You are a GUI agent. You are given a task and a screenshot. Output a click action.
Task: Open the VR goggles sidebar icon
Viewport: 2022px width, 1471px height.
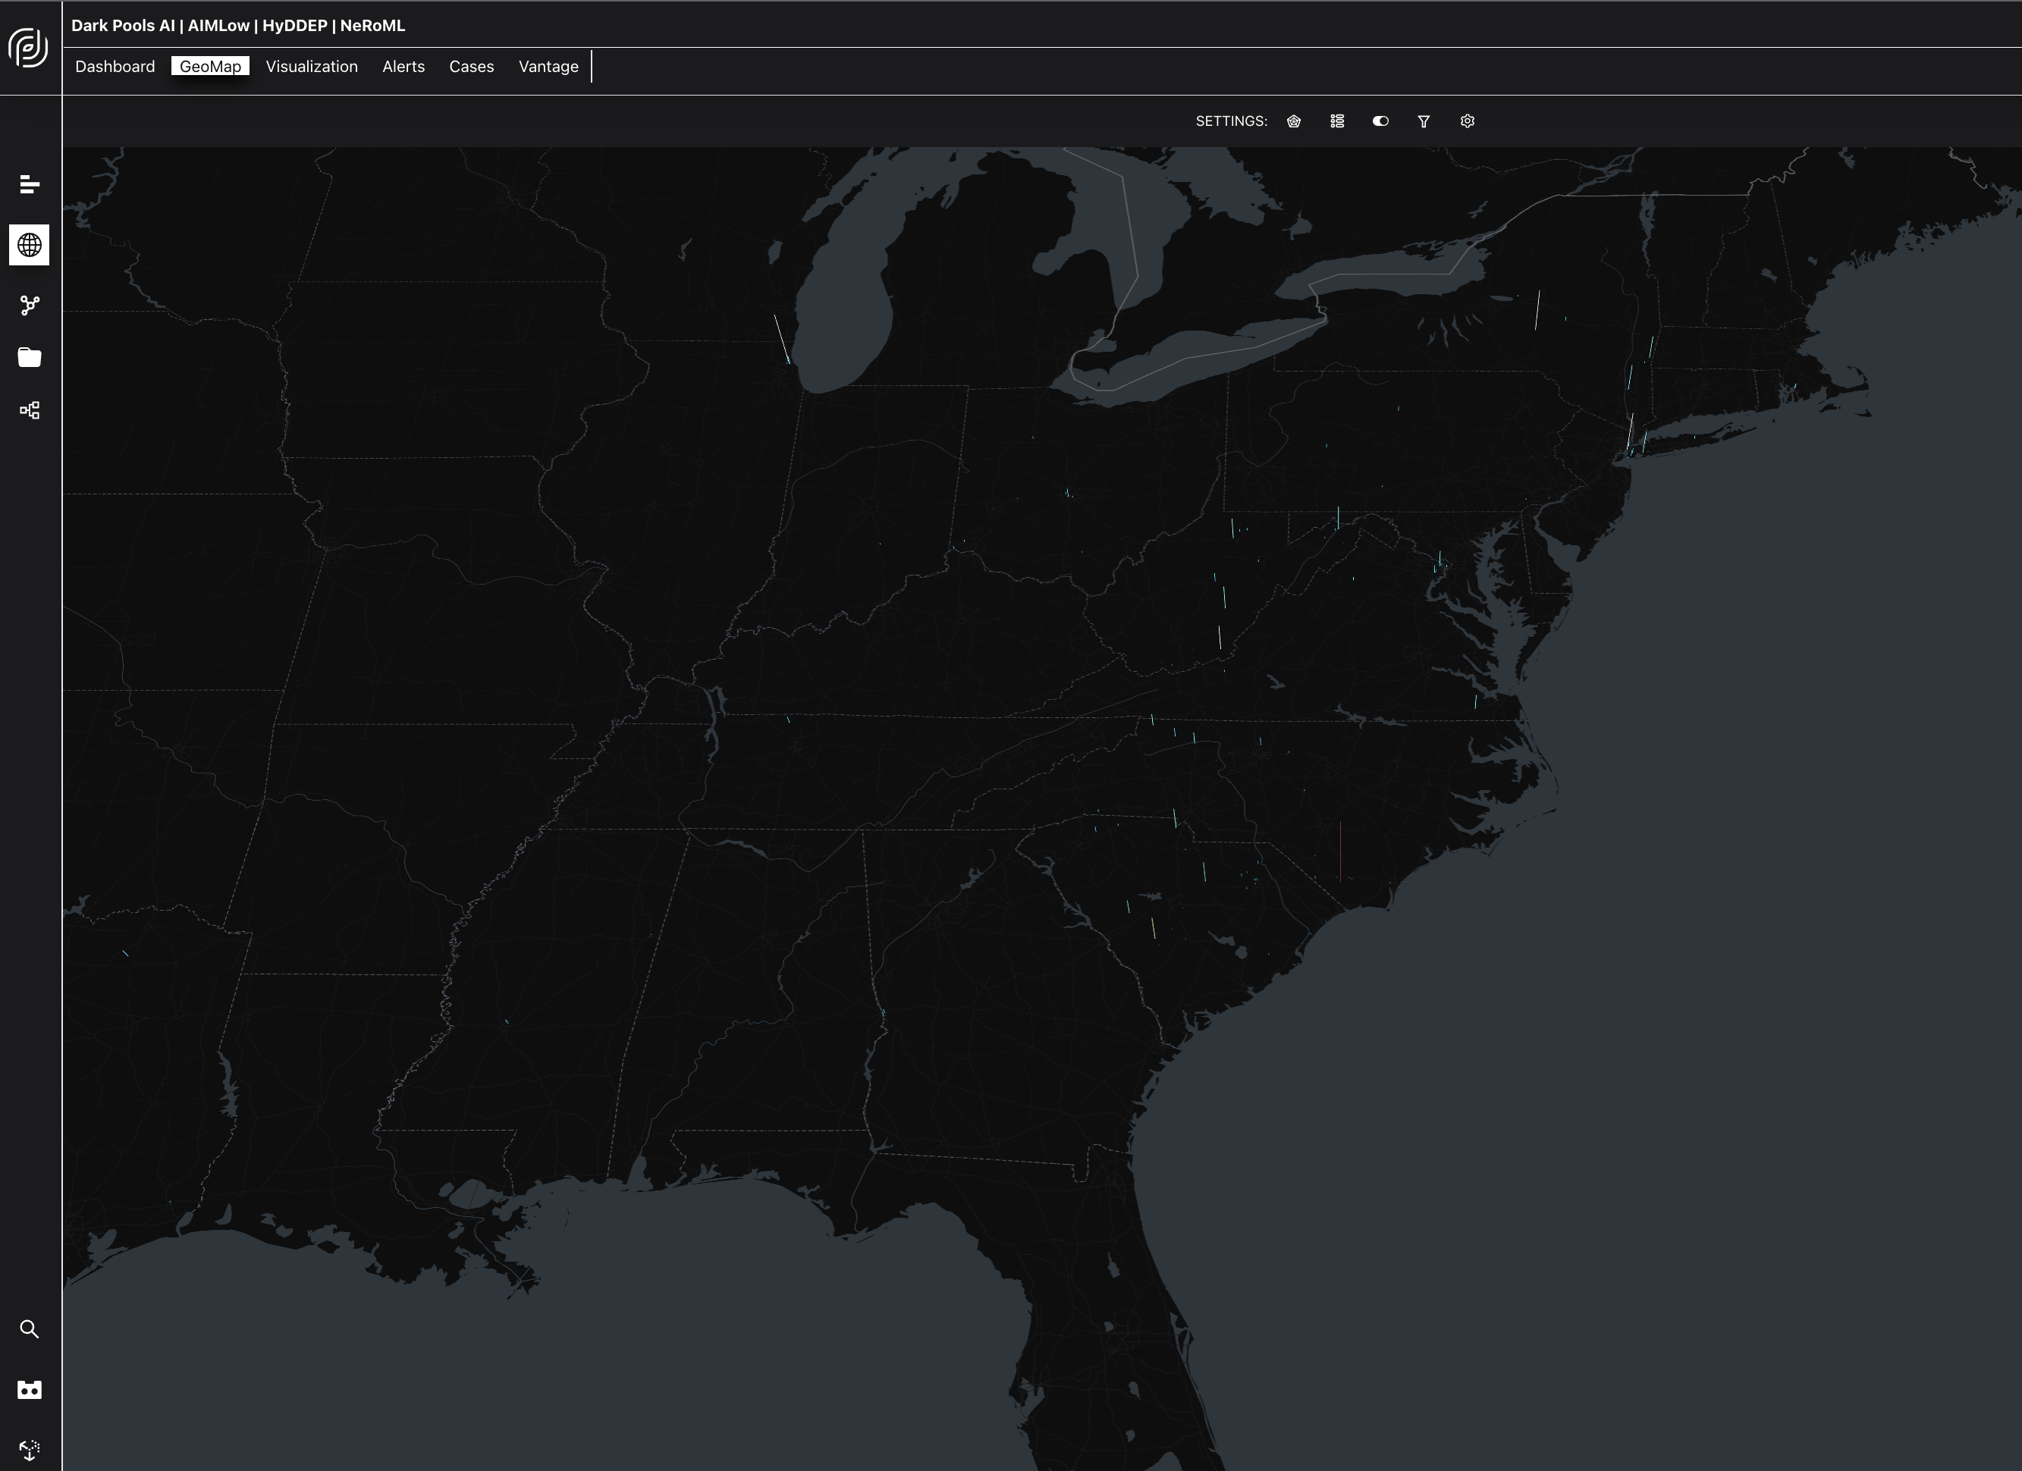tap(30, 1390)
